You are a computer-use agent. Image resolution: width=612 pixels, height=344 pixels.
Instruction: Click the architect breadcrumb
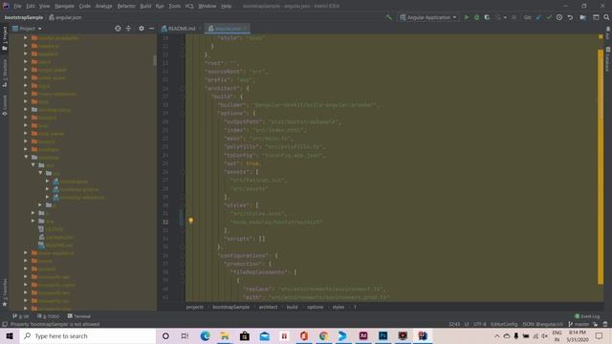tap(268, 308)
